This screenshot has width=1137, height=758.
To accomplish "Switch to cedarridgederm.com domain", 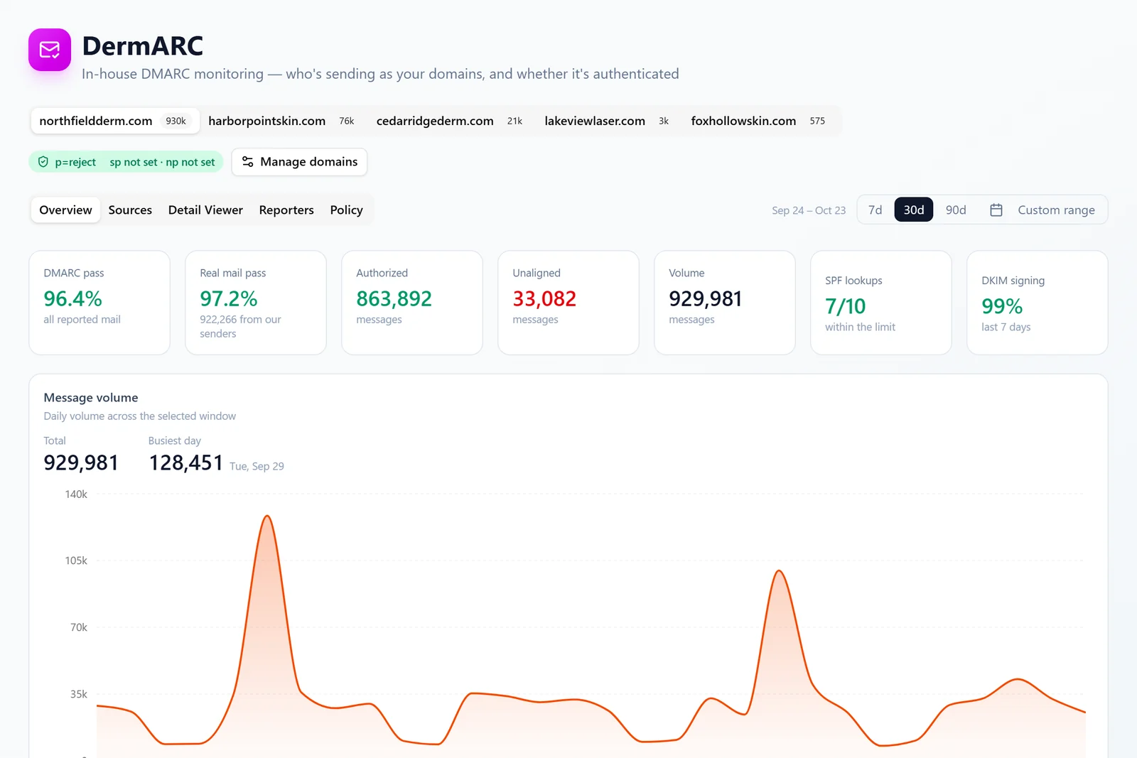I will [451, 121].
